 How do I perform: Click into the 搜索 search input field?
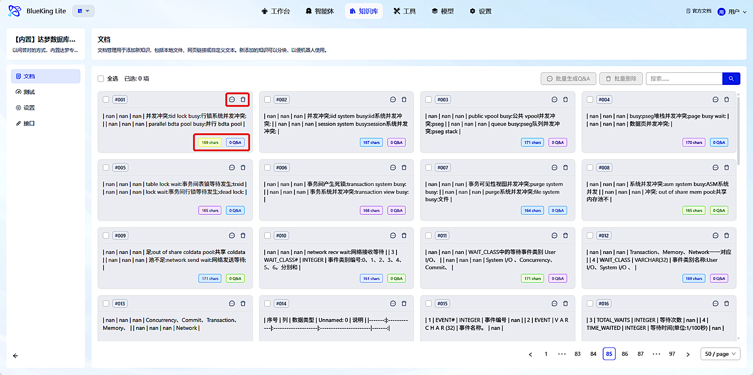pos(684,79)
